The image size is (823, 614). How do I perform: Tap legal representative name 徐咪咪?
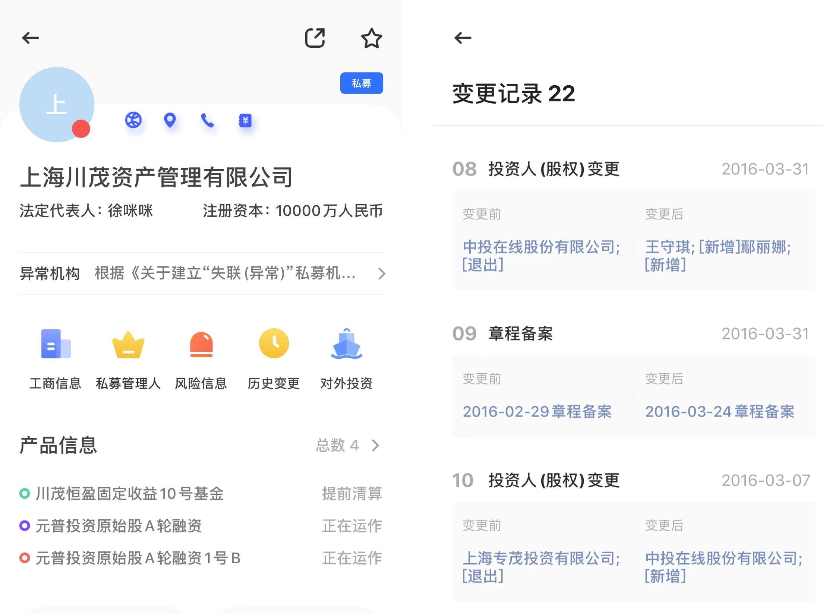coord(130,211)
